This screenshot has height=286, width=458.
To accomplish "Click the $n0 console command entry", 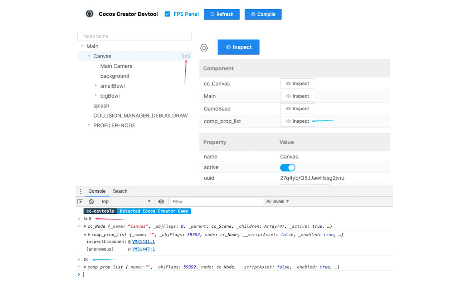I will (87, 219).
